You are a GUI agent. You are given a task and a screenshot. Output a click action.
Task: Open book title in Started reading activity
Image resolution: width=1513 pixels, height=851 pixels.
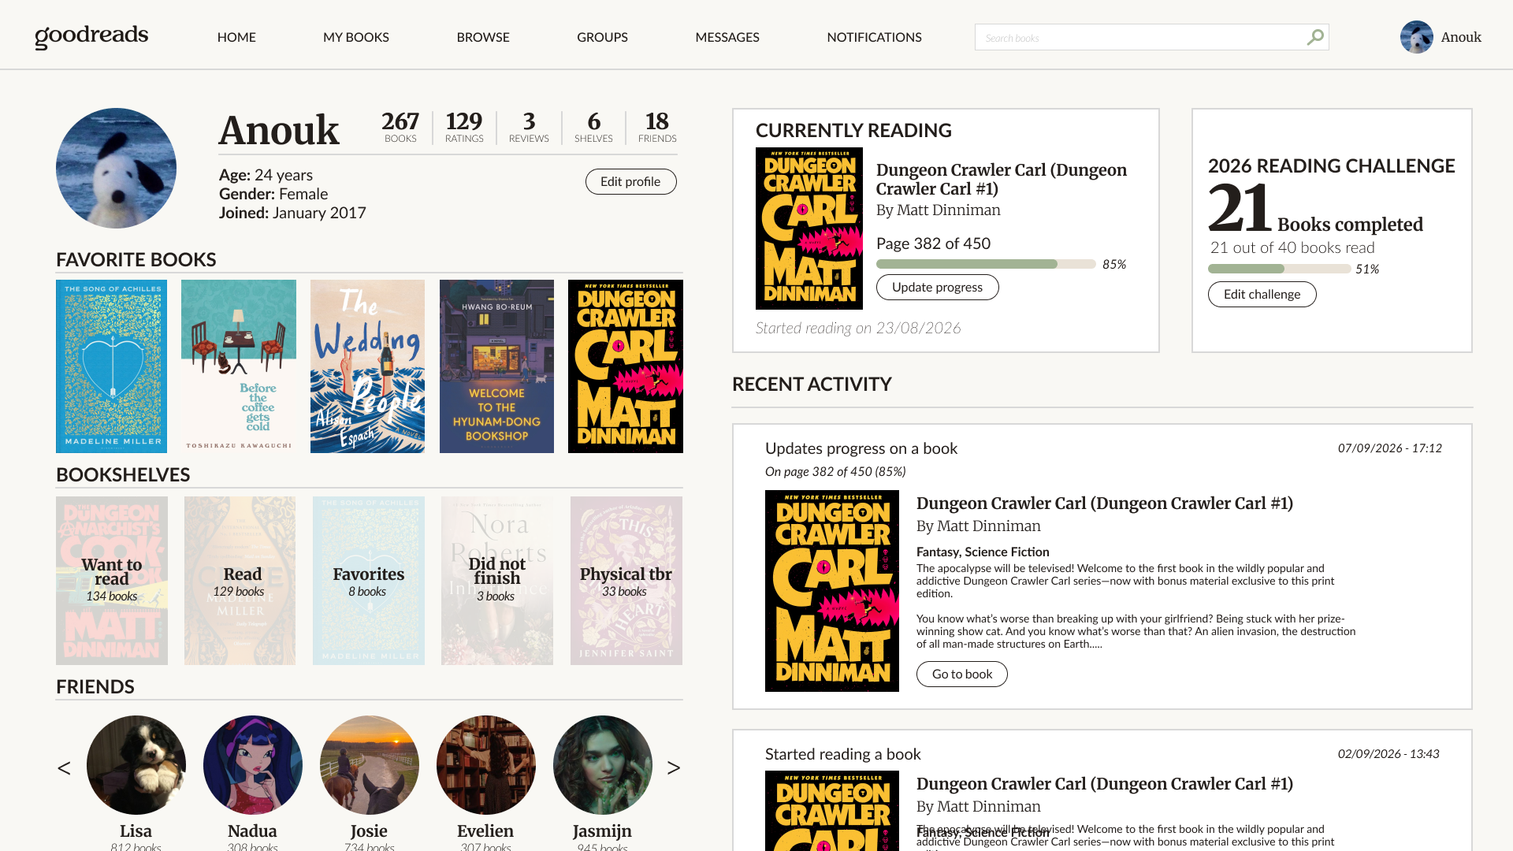pos(1105,784)
